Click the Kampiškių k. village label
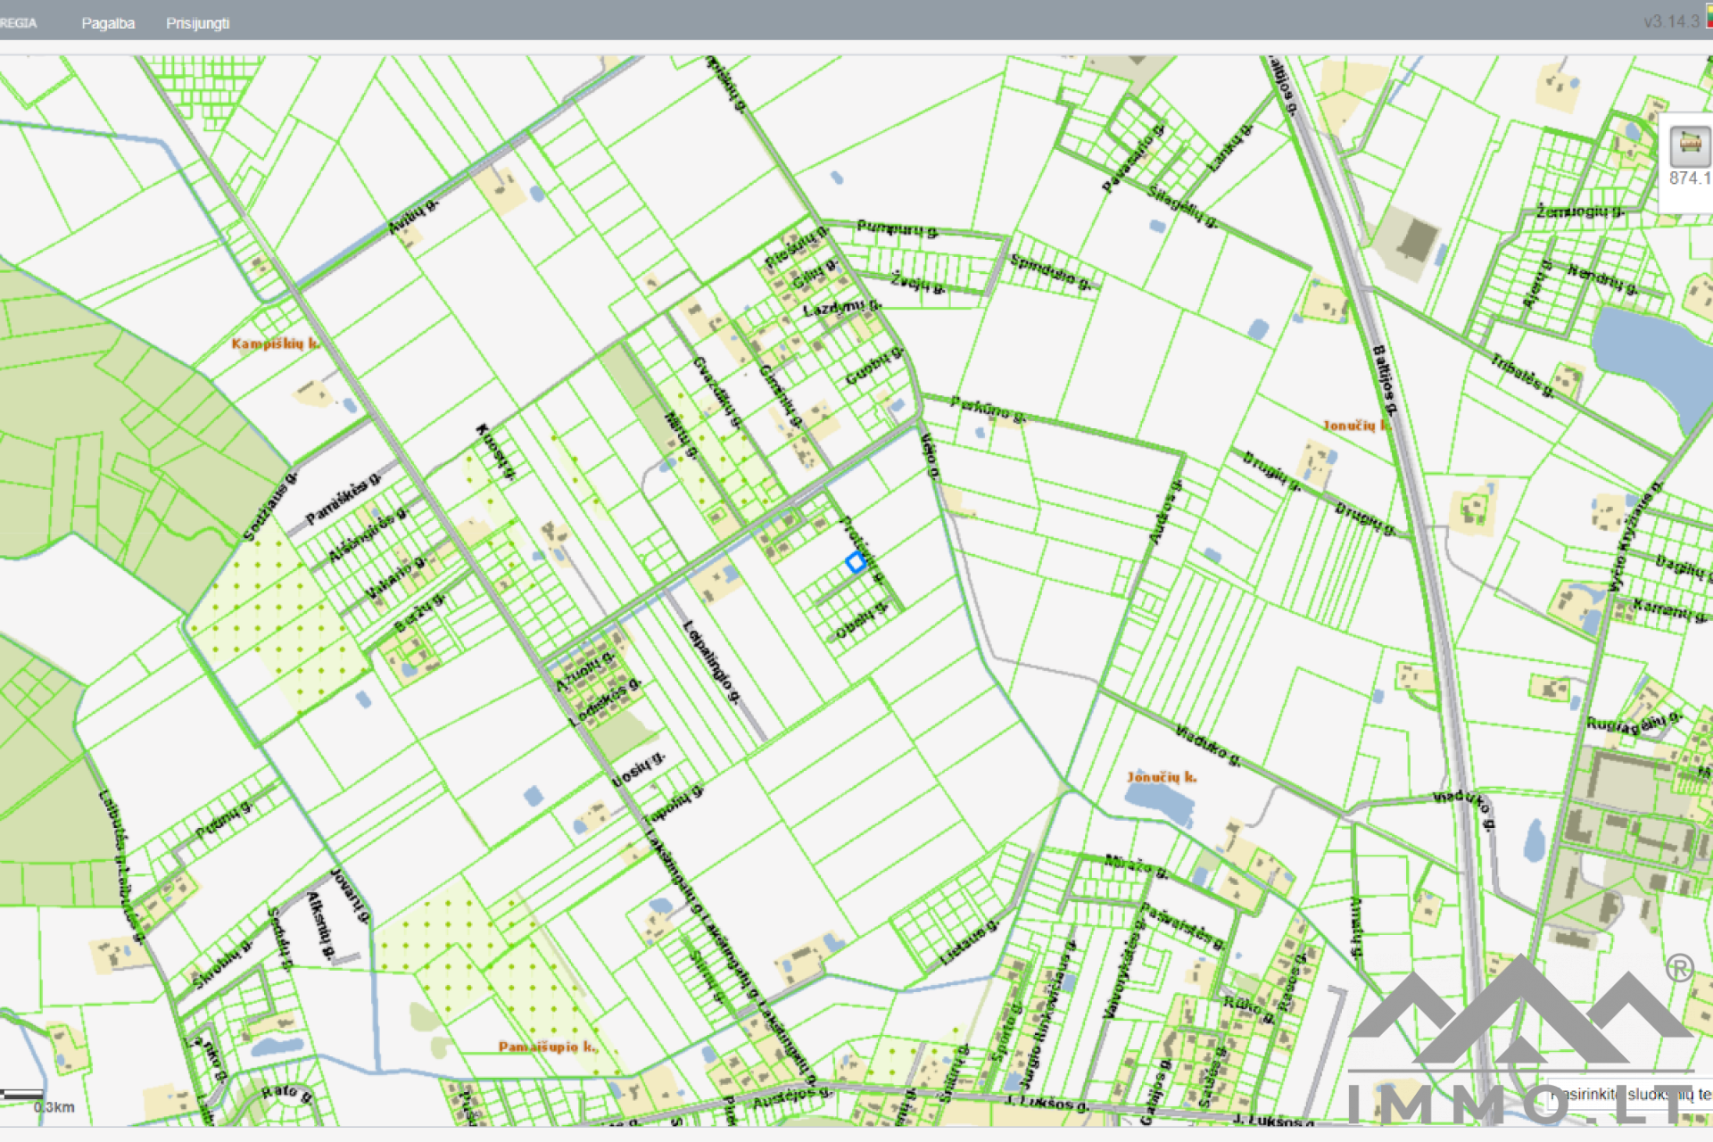 (275, 343)
